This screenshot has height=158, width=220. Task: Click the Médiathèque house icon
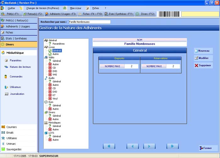[x=3, y=53]
